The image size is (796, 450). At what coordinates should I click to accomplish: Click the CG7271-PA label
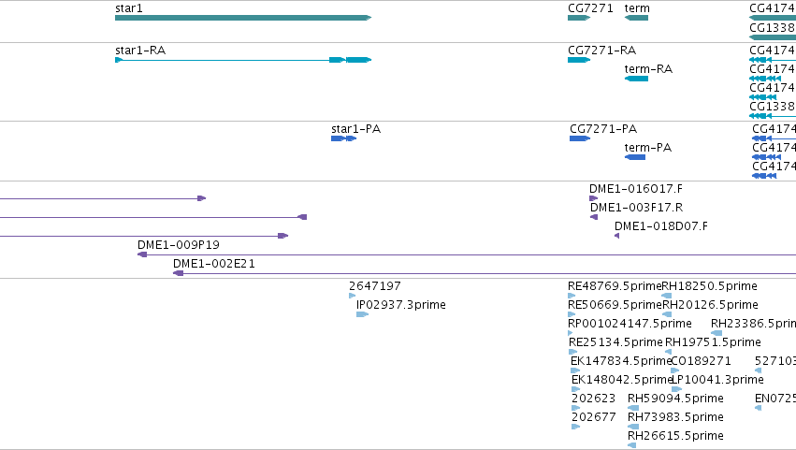(603, 129)
